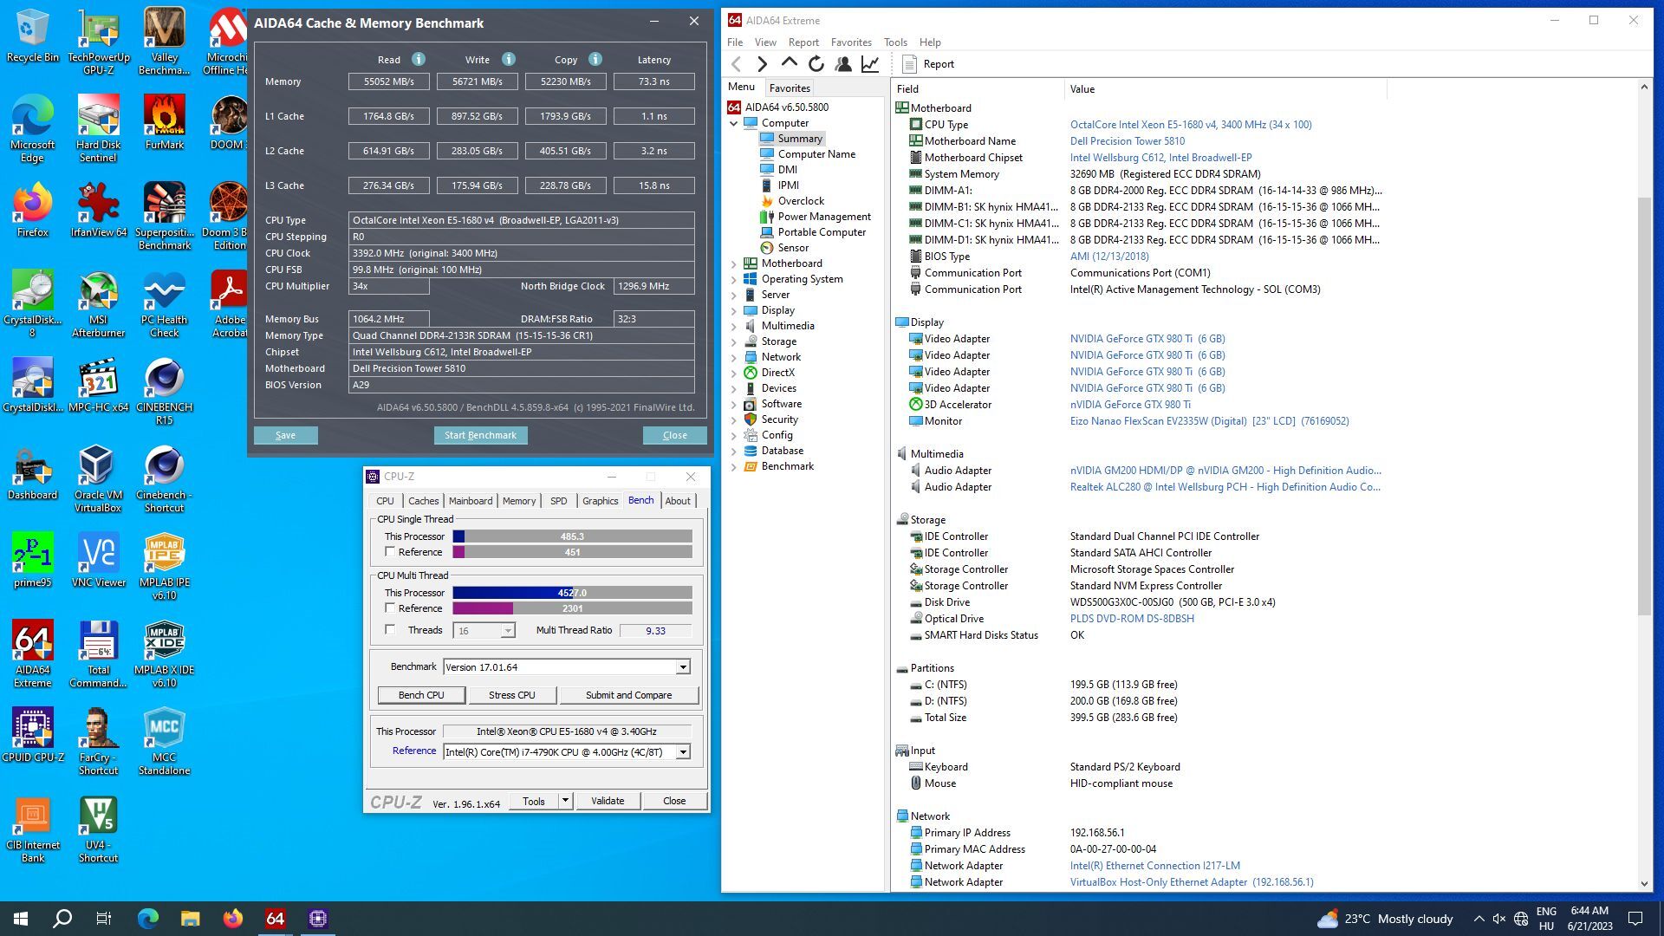Screen dimensions: 1664x936
Task: Switch to the SPD tab in CPU-Z
Action: point(559,501)
